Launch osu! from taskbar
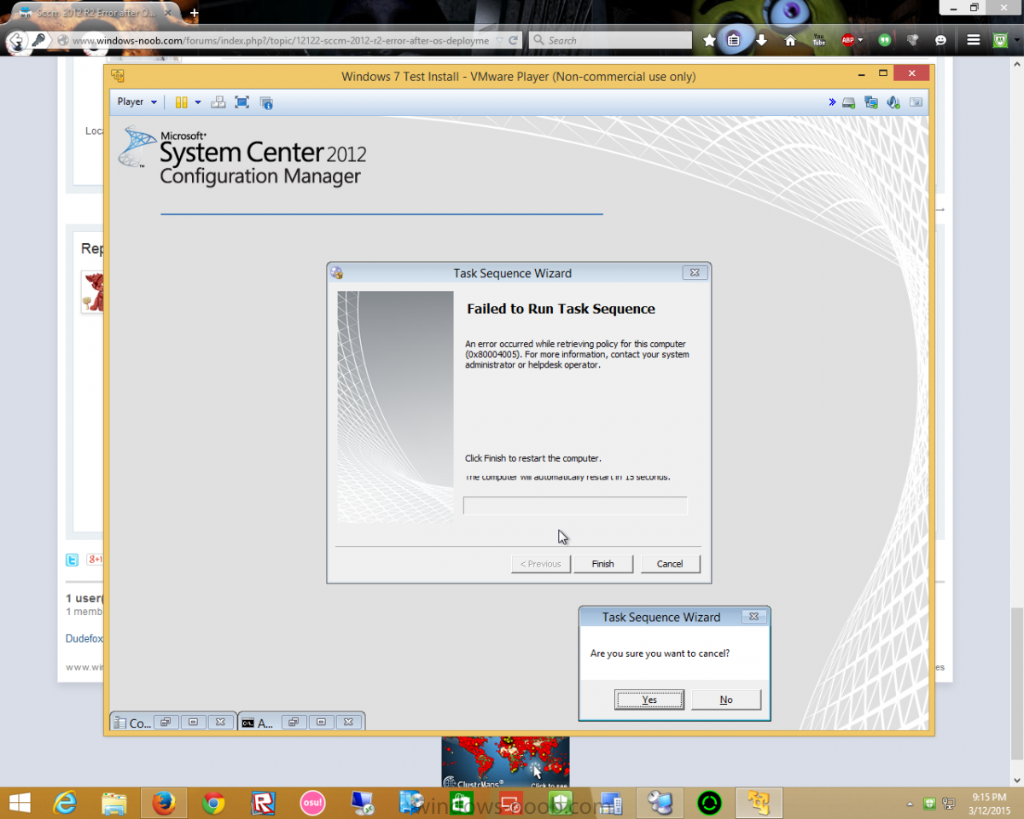This screenshot has height=819, width=1024. tap(312, 803)
